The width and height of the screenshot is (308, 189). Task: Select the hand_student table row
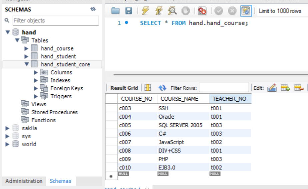coord(52,56)
